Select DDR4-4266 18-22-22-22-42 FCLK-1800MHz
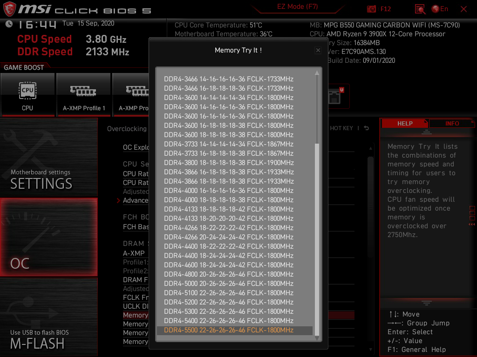This screenshot has height=357, width=477. [229, 228]
